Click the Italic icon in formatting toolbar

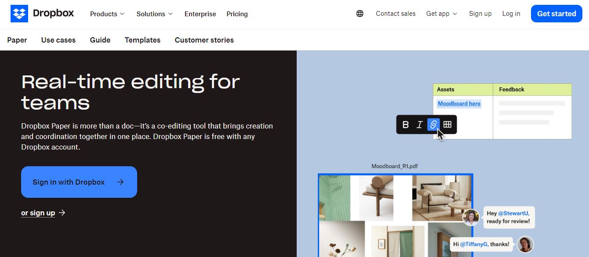tap(419, 125)
